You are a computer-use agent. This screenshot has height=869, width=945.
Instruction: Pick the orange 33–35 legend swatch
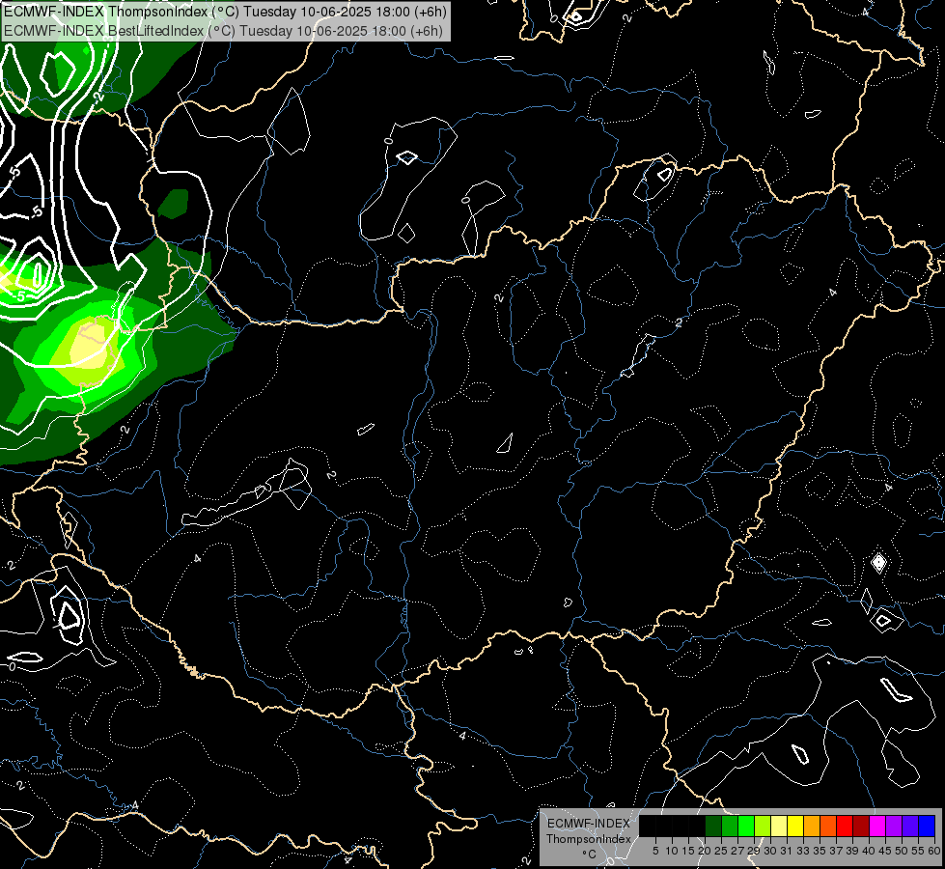coord(812,826)
